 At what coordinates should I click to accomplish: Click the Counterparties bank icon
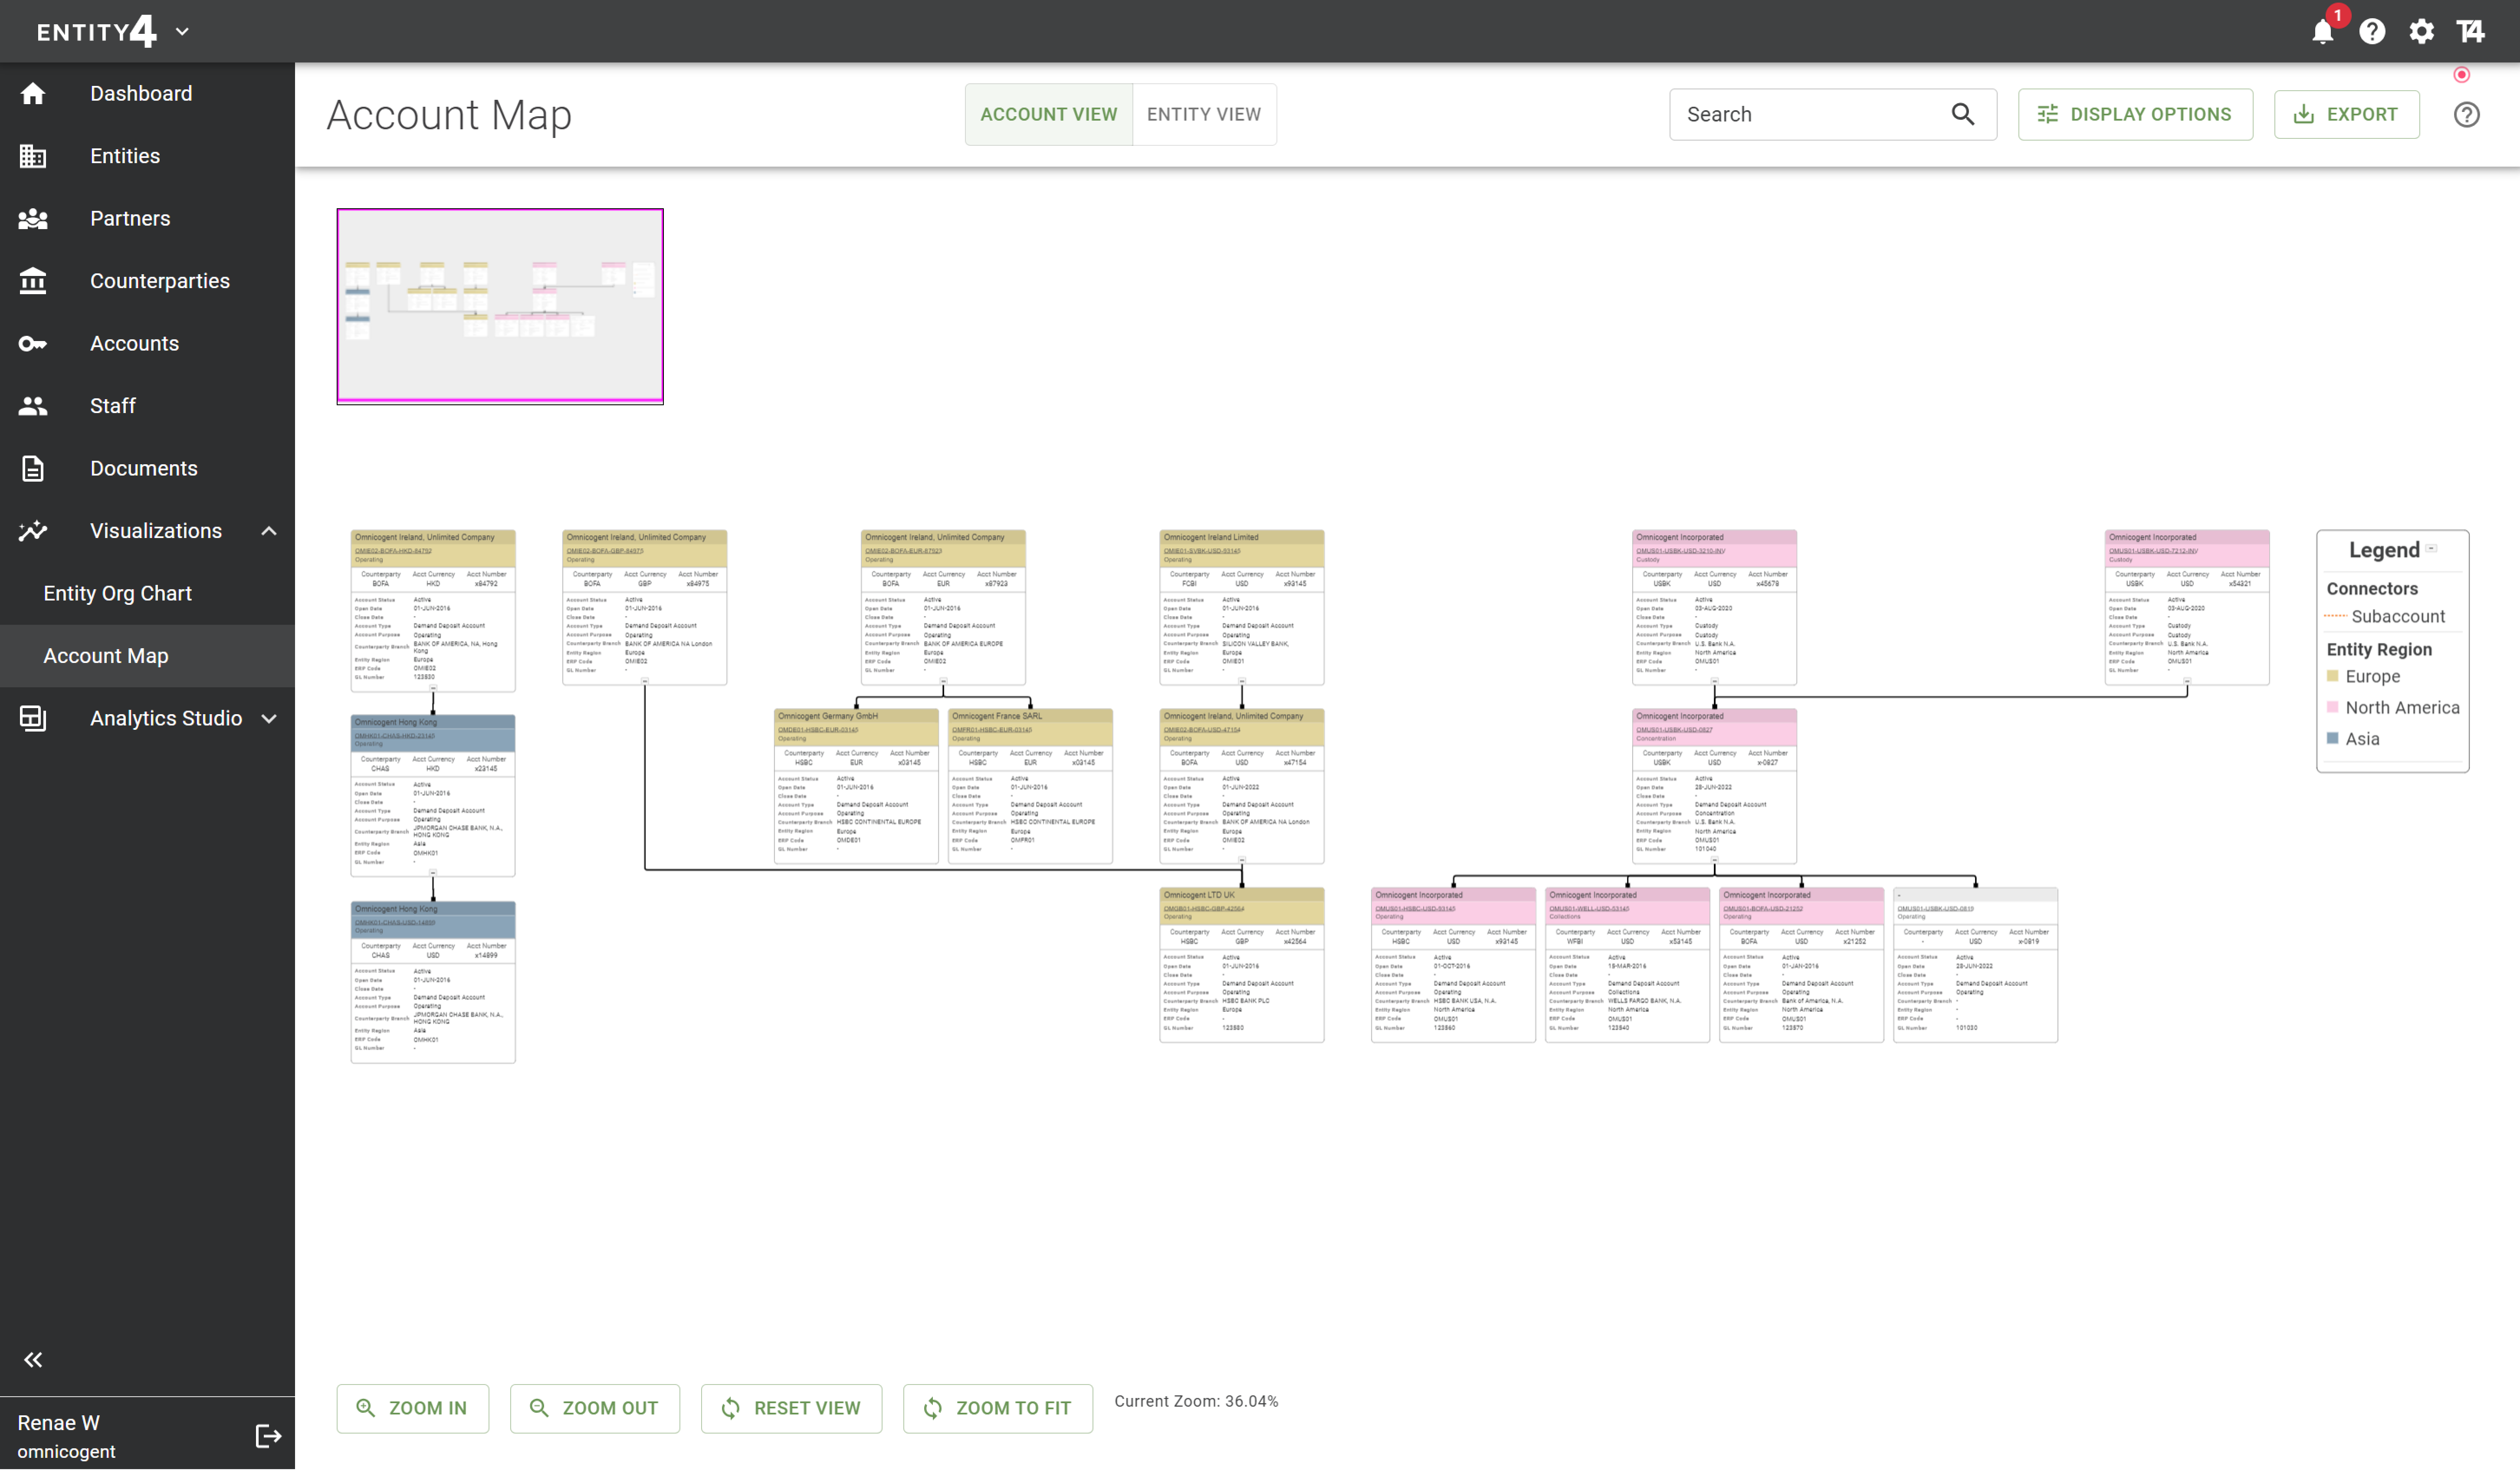pyautogui.click(x=33, y=281)
